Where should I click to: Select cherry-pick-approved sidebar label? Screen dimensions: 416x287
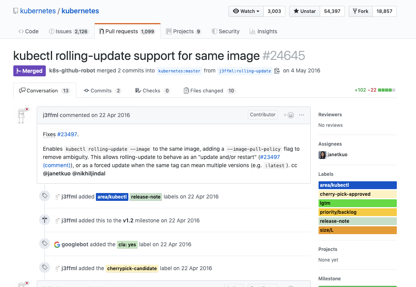[357, 194]
